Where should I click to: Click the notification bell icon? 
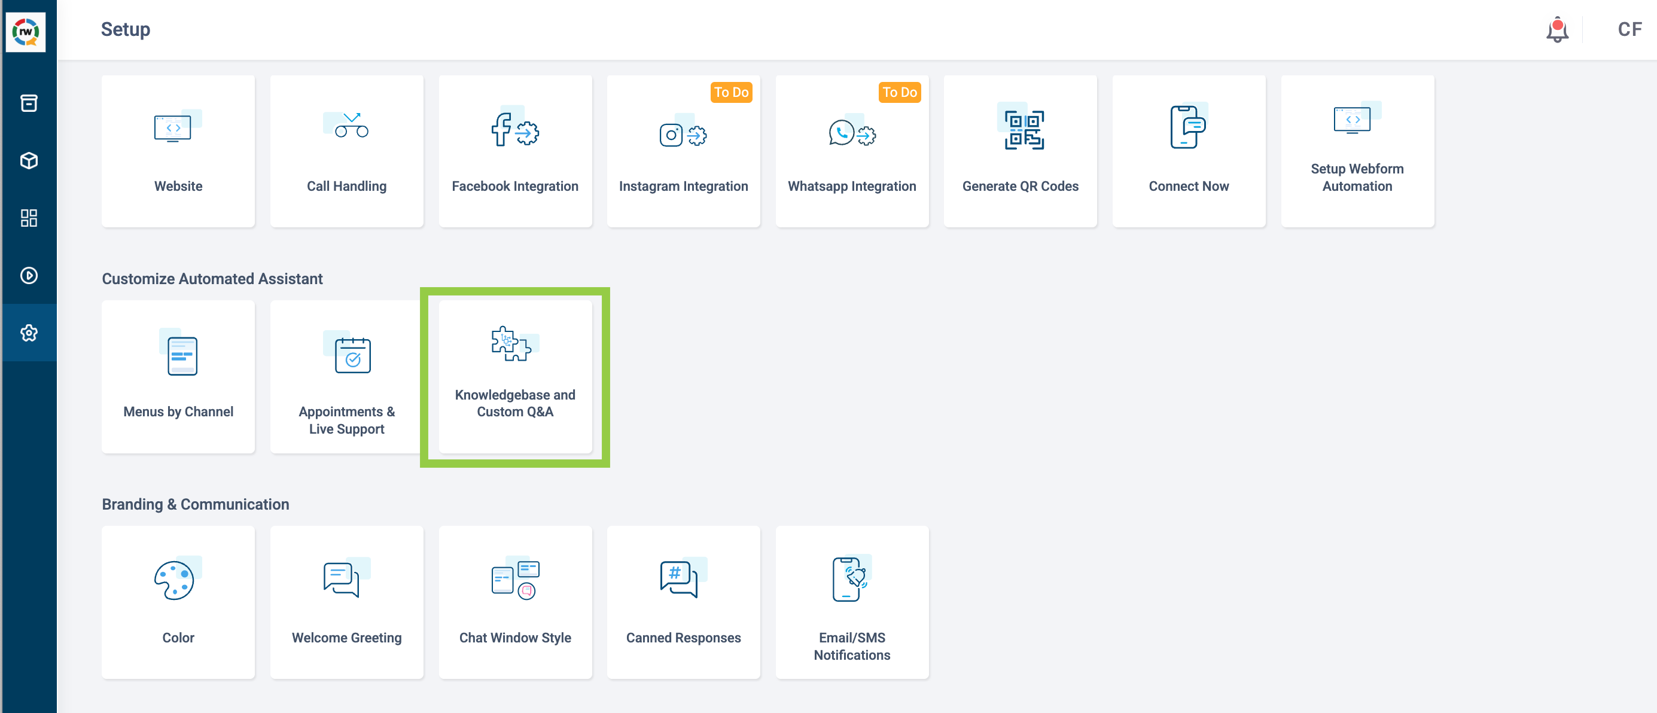point(1557,29)
